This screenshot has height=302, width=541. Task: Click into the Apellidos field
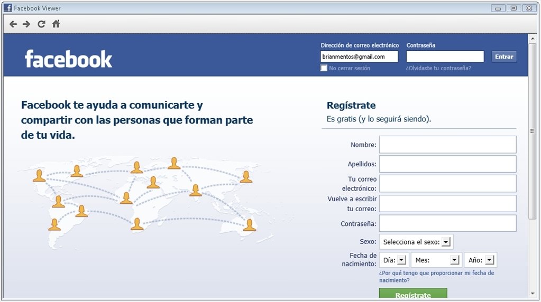[x=447, y=164]
